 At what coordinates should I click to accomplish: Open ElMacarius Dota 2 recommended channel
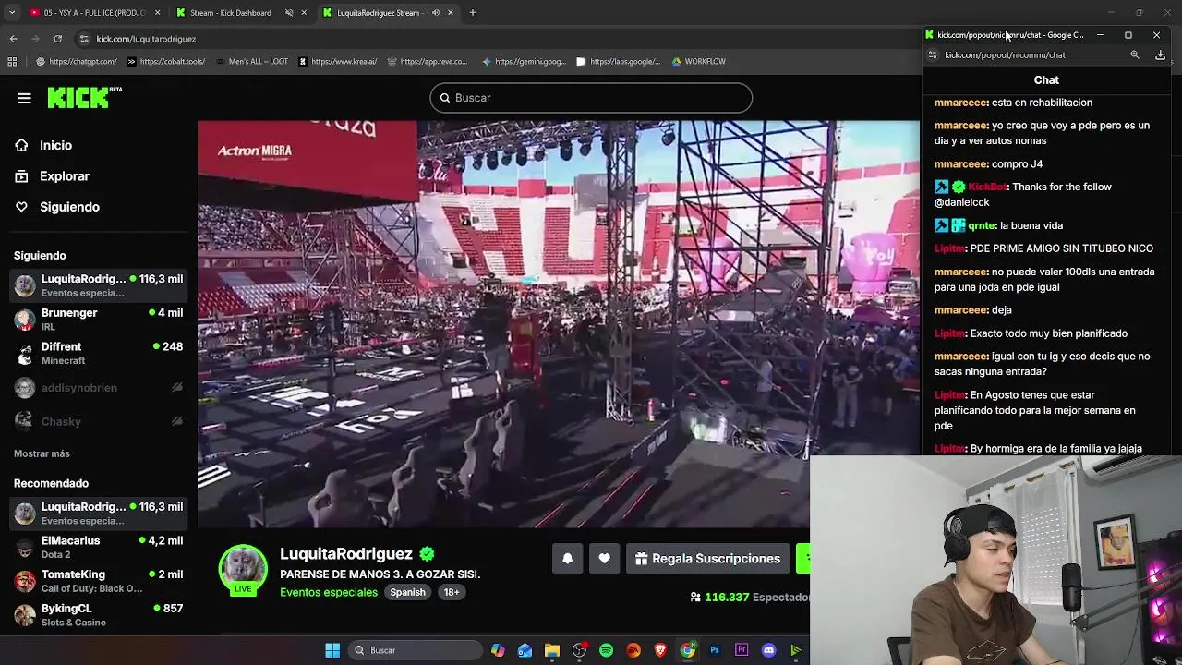[98, 548]
